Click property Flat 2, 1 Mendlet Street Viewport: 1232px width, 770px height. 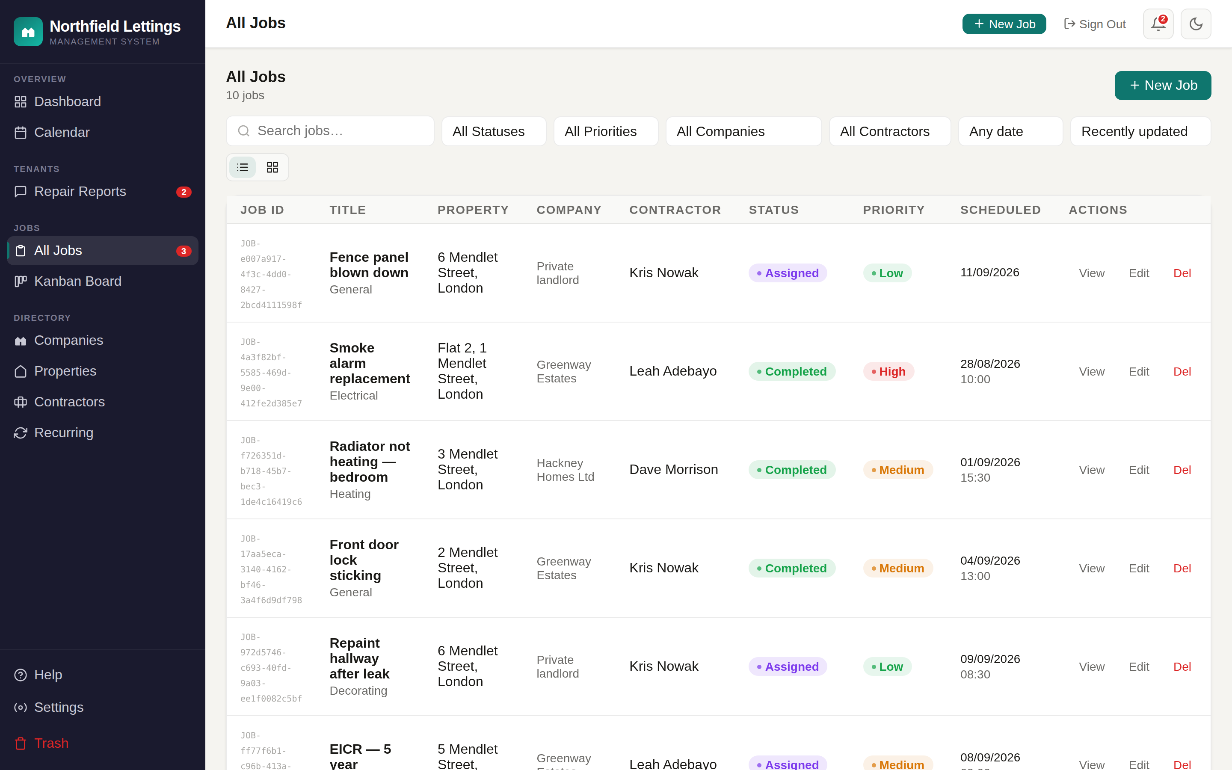pos(462,371)
